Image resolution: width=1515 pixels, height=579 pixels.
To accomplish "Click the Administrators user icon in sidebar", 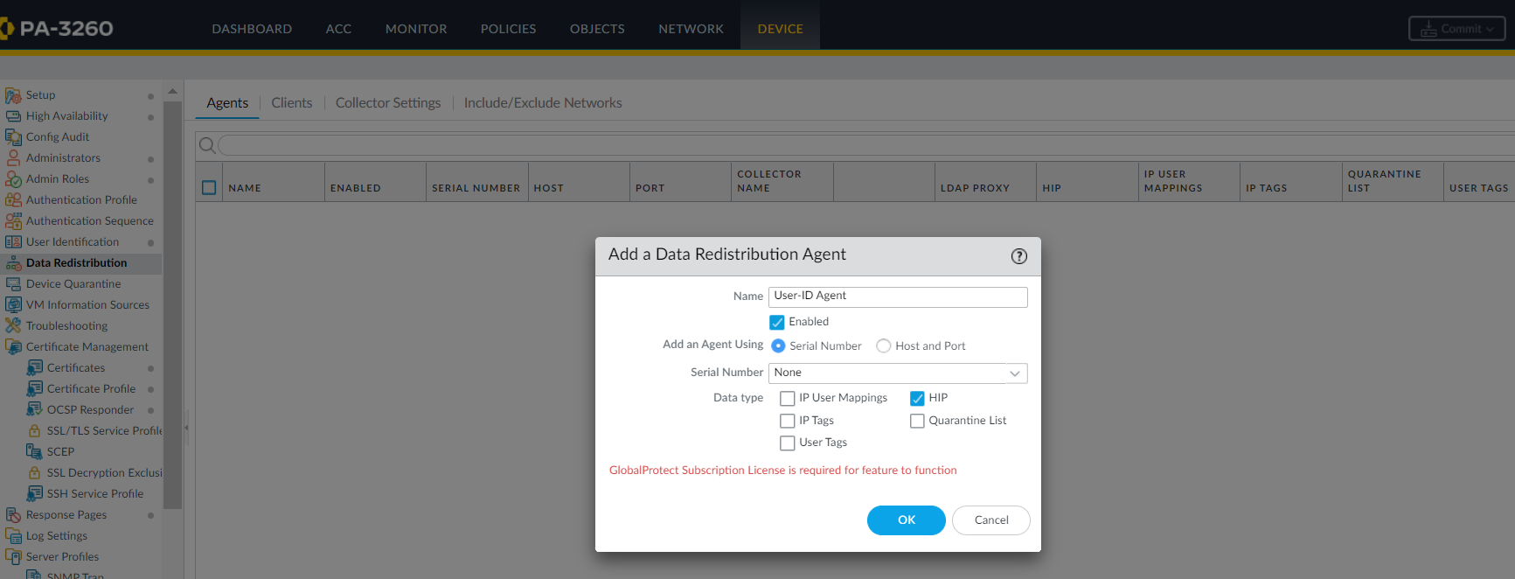I will coord(13,158).
